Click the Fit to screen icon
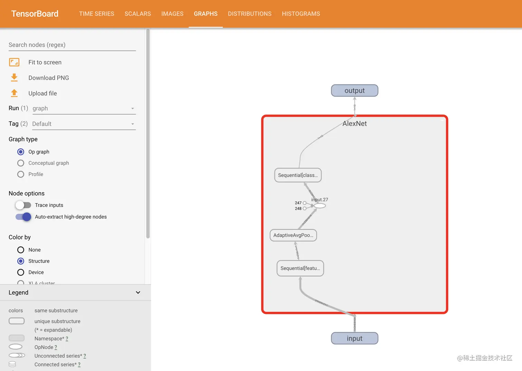The width and height of the screenshot is (522, 371). point(14,62)
